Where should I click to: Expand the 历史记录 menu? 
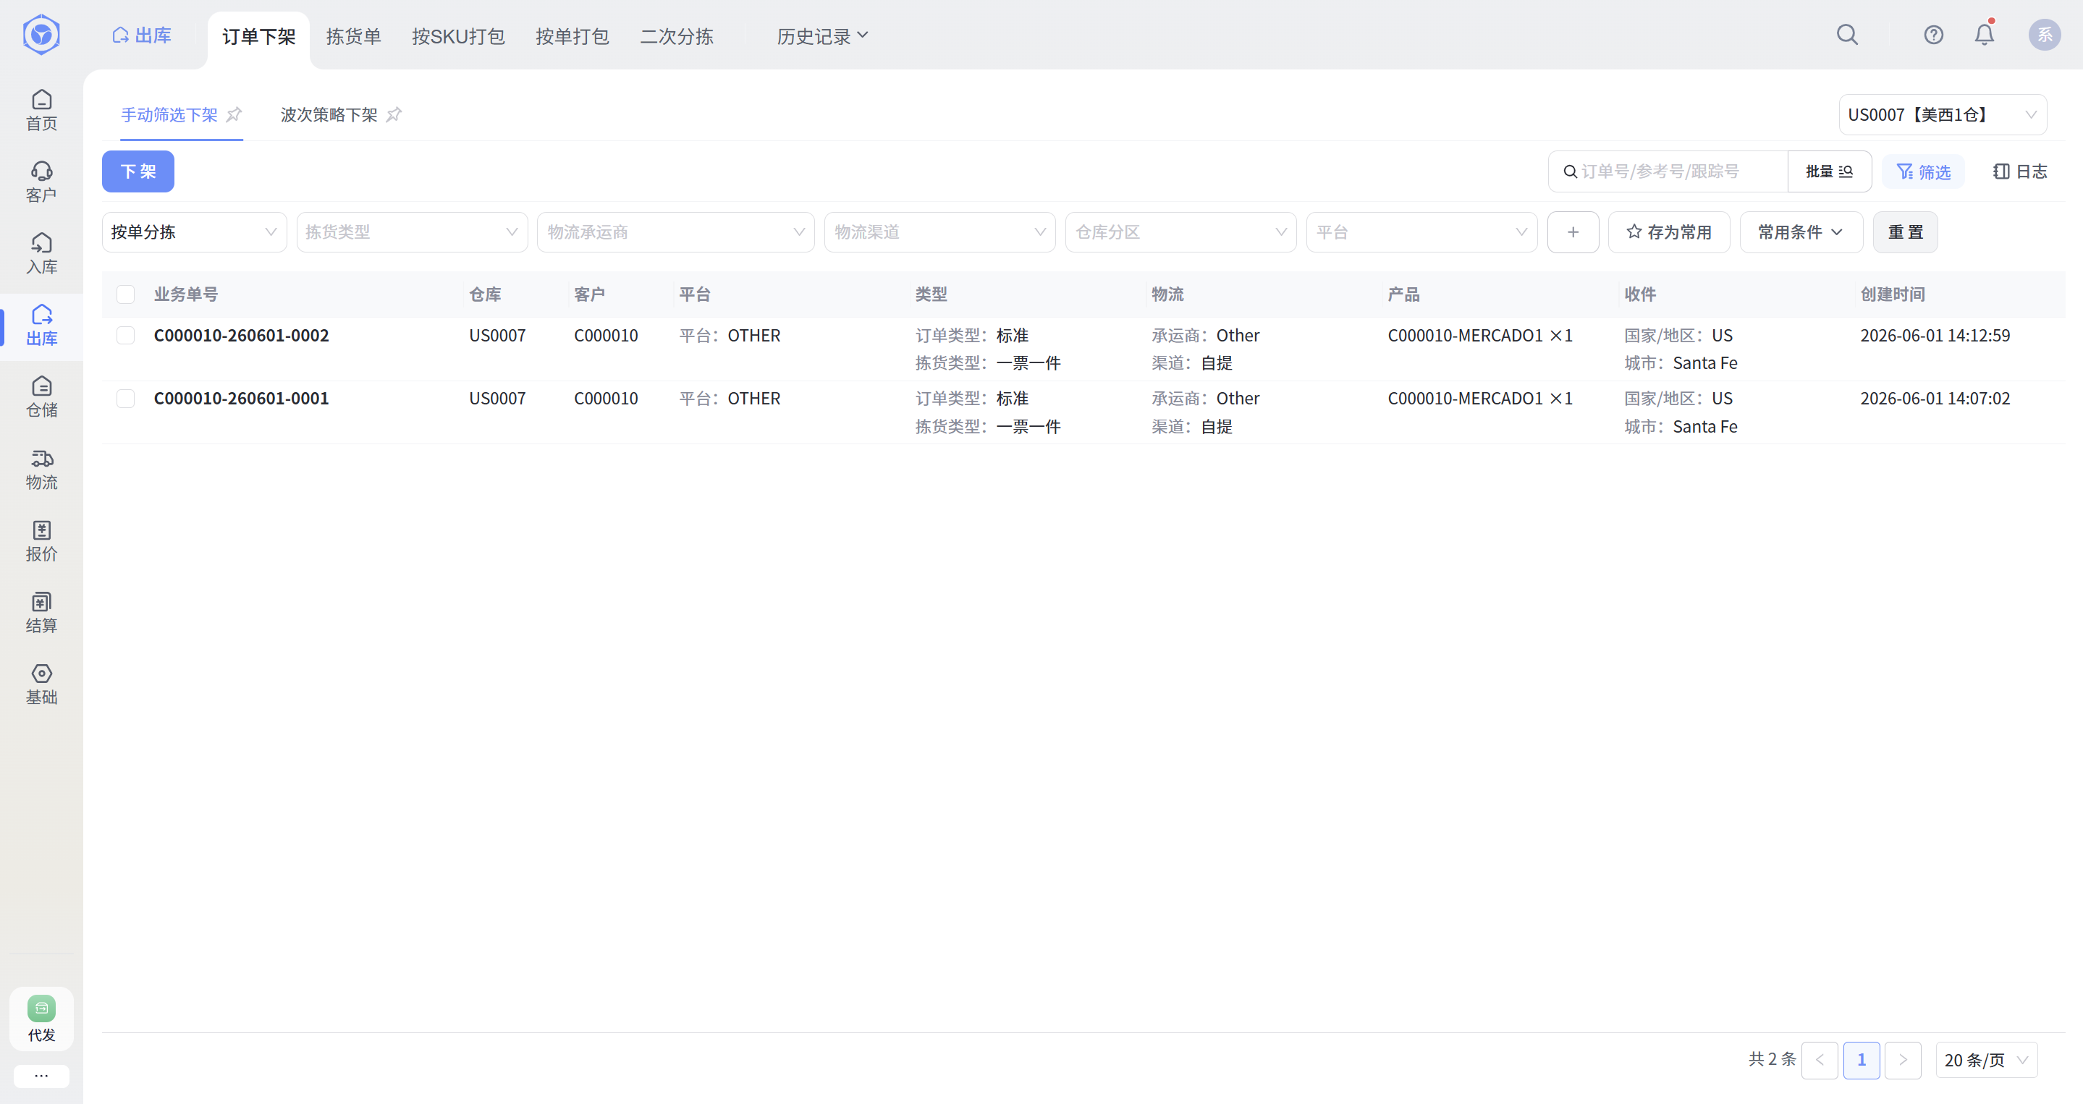pyautogui.click(x=822, y=36)
